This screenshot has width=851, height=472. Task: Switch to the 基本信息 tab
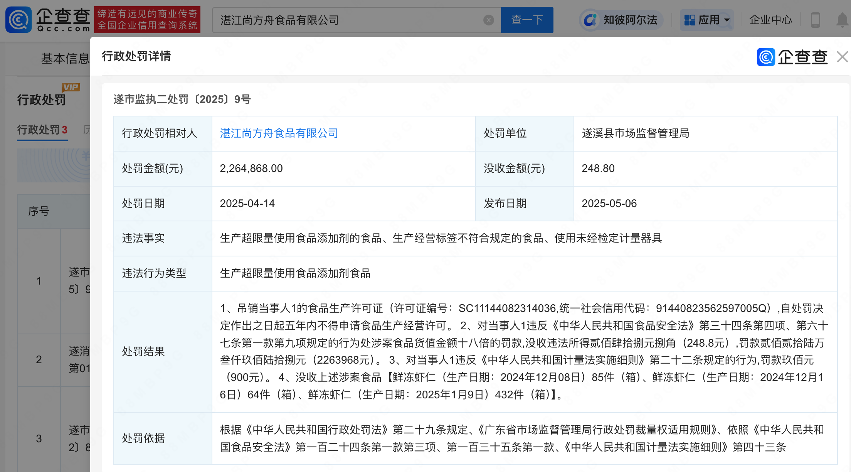pos(65,59)
